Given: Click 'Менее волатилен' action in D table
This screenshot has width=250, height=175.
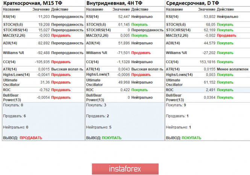Looking at the screenshot, I should click(233, 69).
